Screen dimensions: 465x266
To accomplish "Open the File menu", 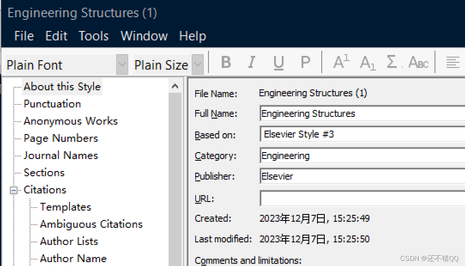I will [x=24, y=36].
